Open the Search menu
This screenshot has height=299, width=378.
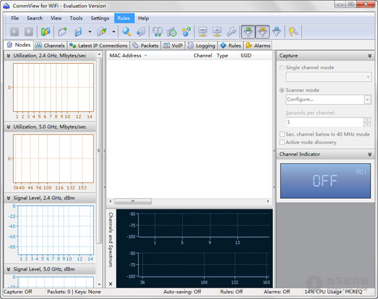tap(35, 18)
